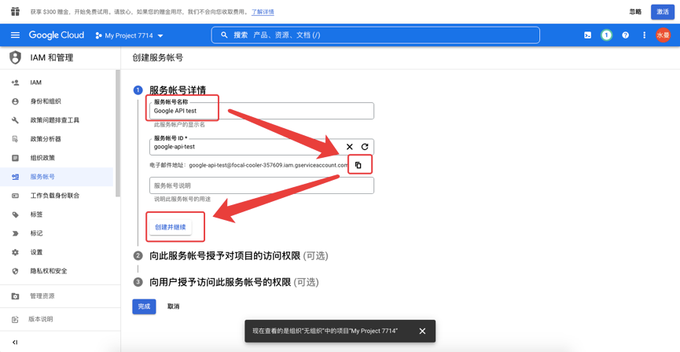Click the 政策分析器 document search icon
Viewport: 680px width, 352px height.
[15, 139]
